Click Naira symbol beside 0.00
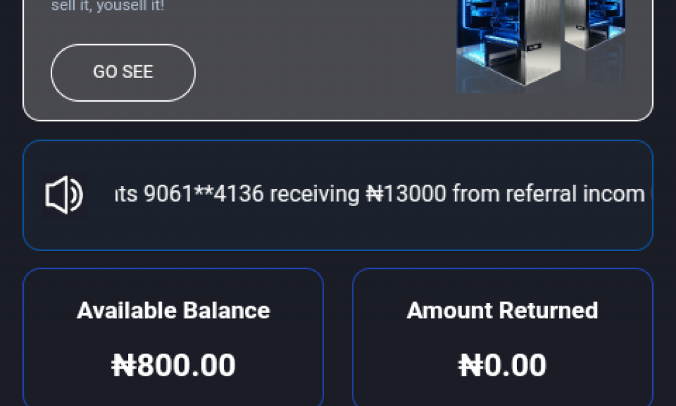Viewport: 676px width, 406px height. tap(470, 365)
